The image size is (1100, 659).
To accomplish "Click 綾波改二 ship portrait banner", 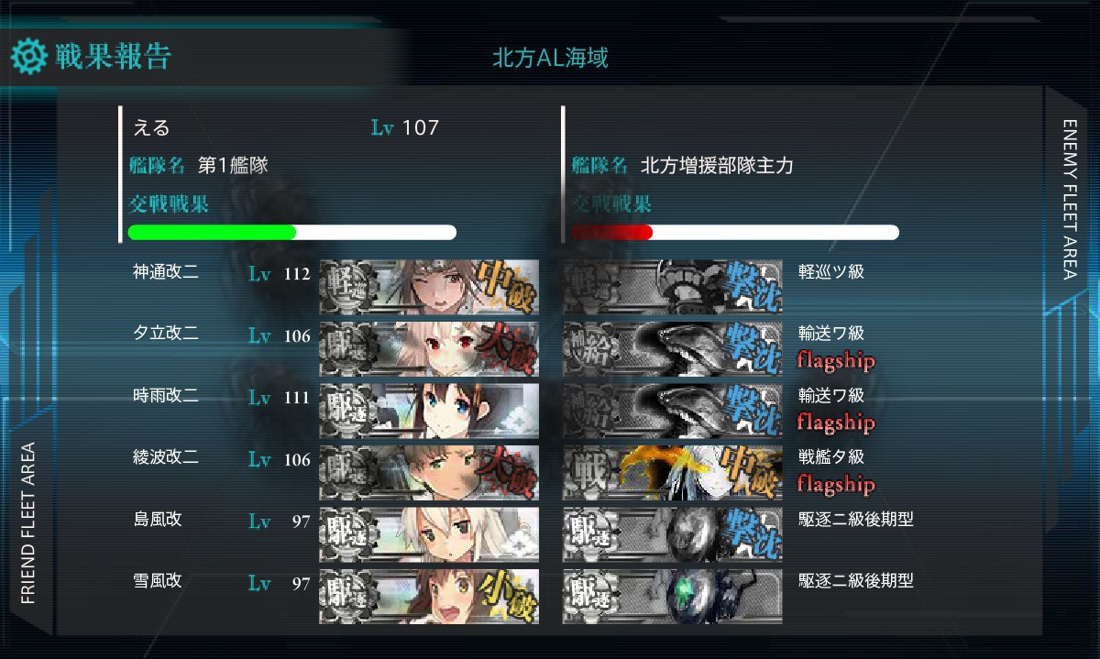I will click(x=429, y=472).
